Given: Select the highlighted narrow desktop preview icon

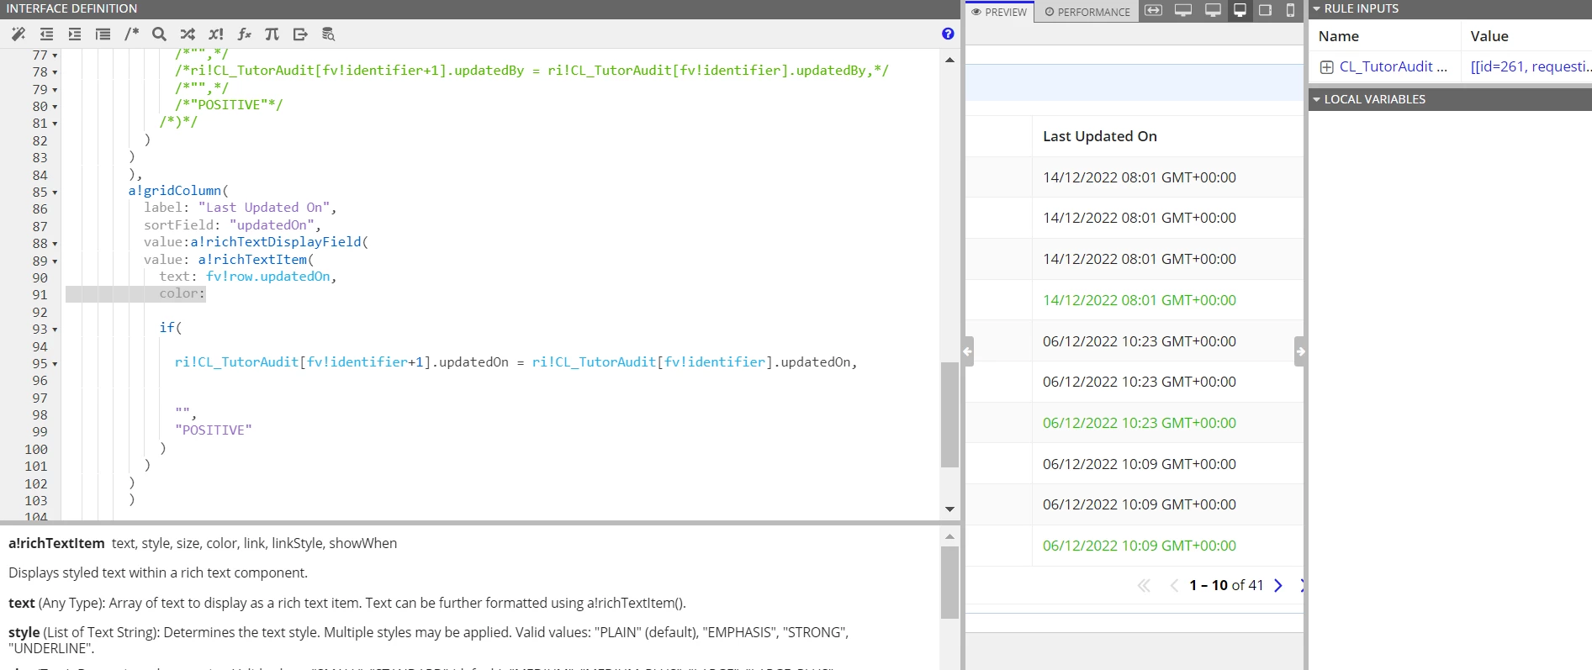Looking at the screenshot, I should point(1240,10).
